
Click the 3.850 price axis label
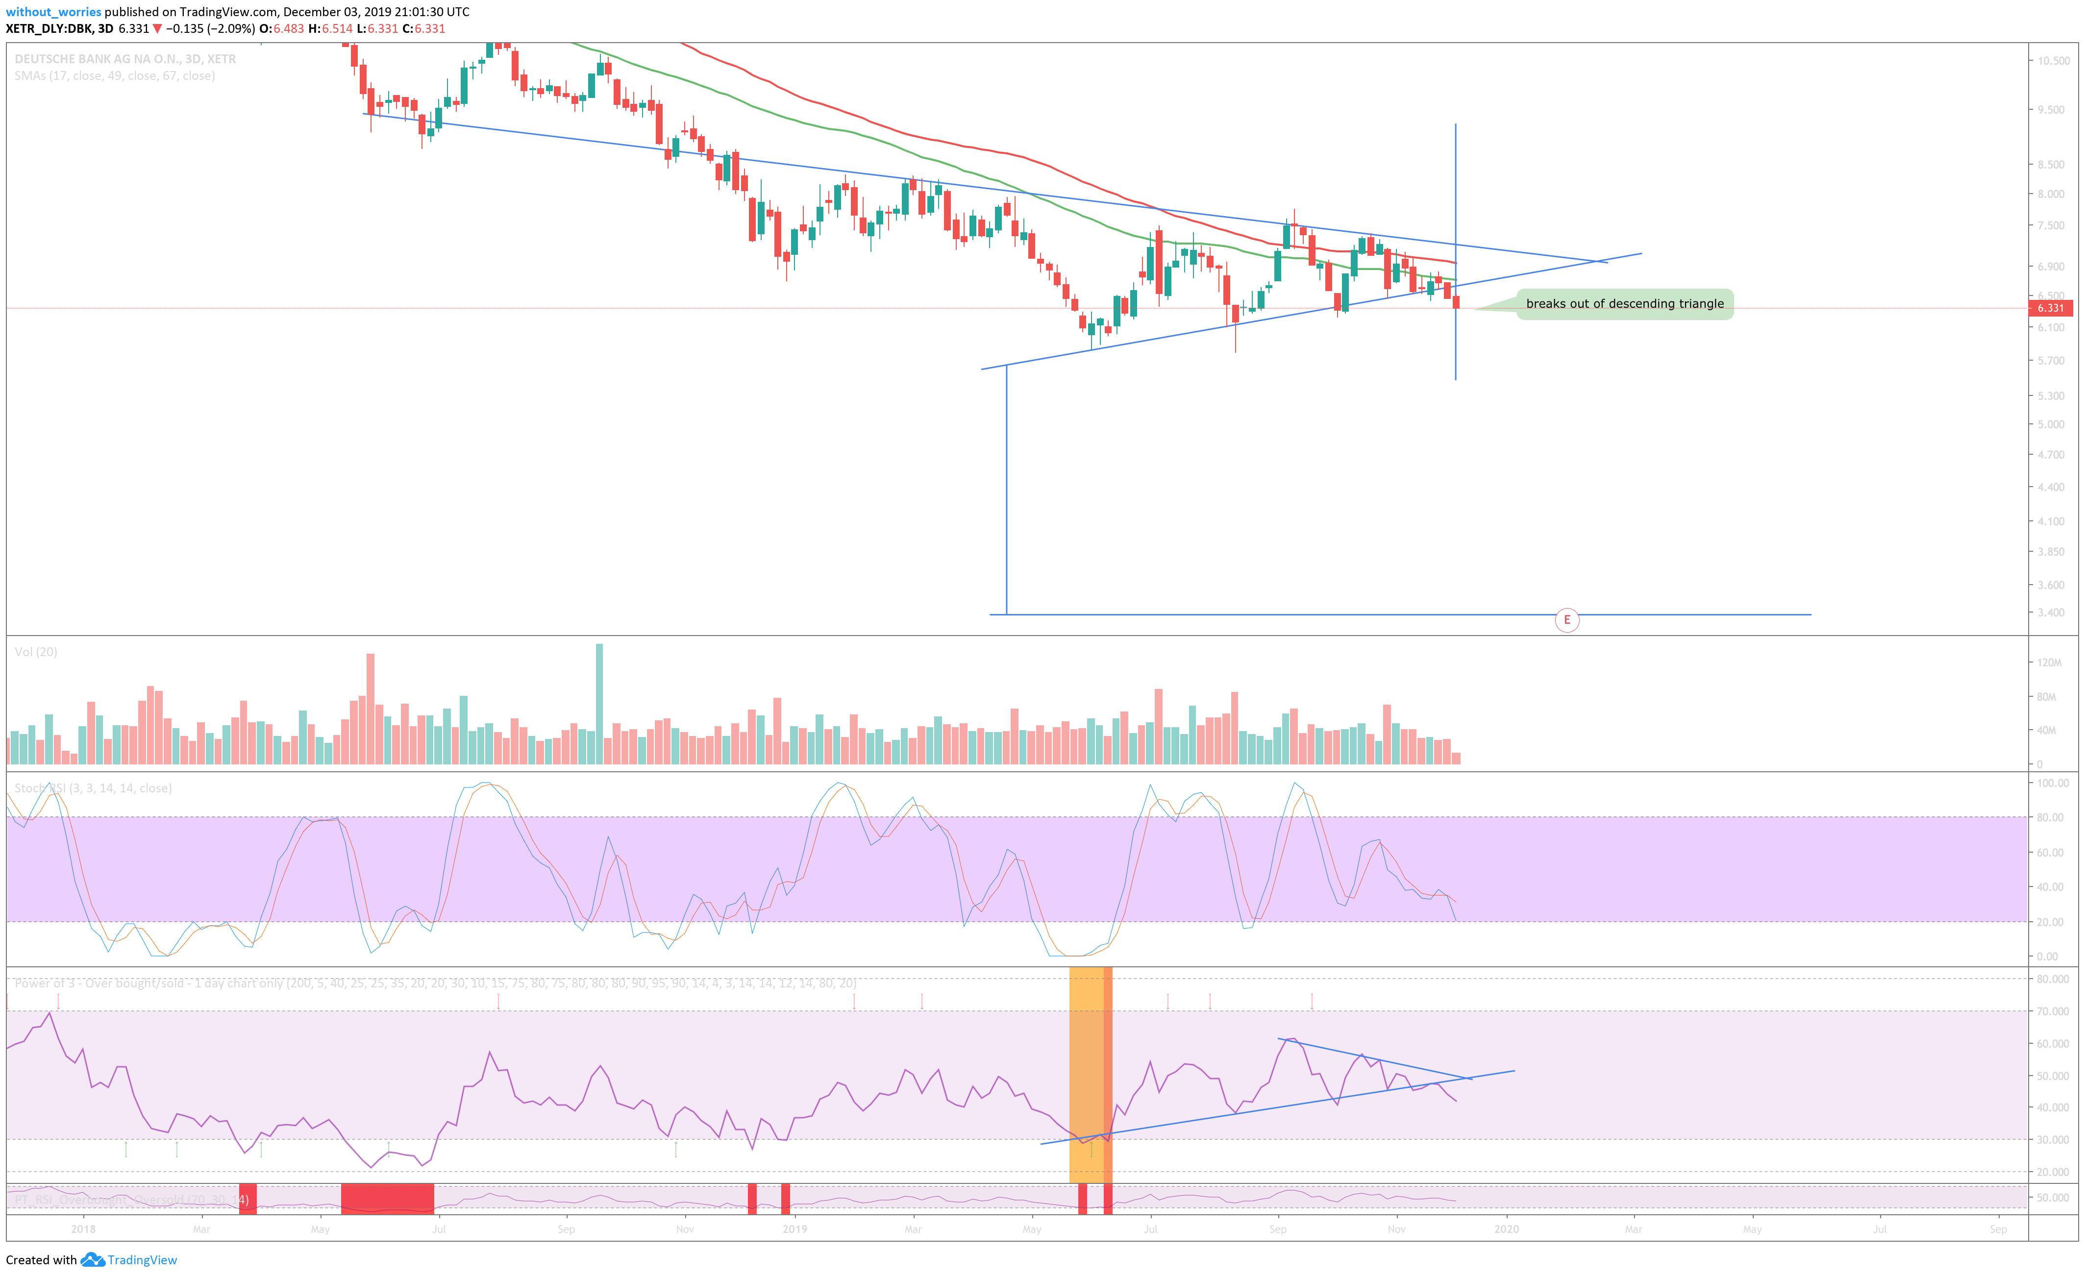(x=2050, y=552)
